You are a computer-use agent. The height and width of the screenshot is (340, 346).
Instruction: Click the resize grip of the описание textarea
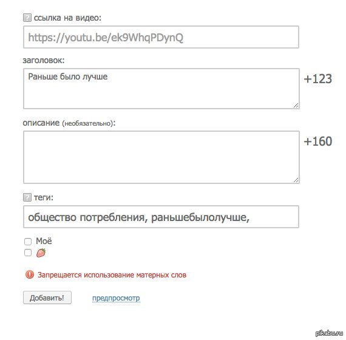296,180
